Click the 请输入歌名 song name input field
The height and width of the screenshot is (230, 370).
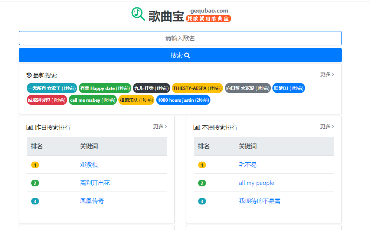(x=180, y=38)
